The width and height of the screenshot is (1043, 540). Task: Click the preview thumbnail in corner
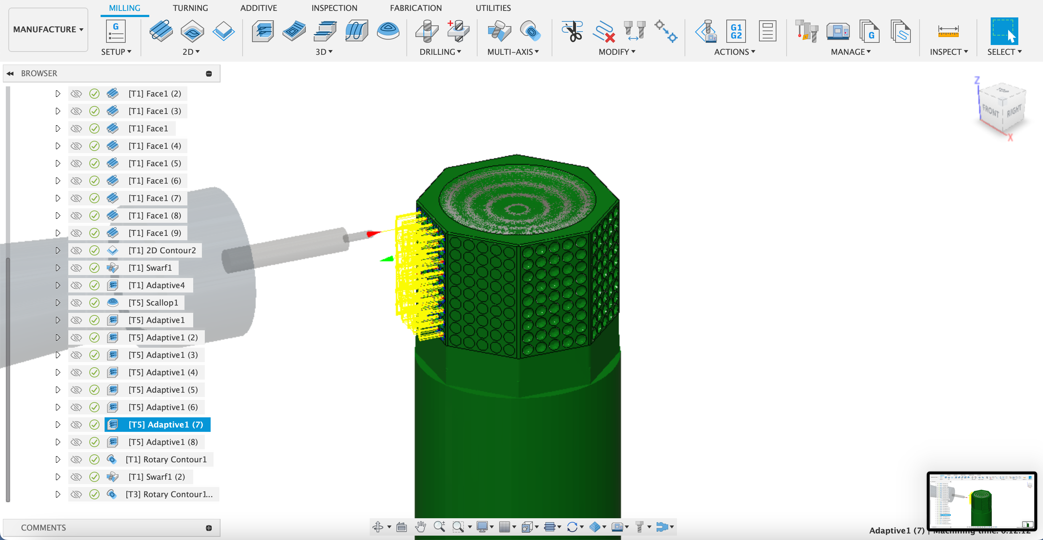click(982, 500)
